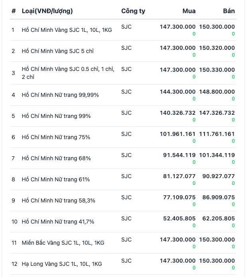
Task: Click buy price 147.300.000 in row 1
Action: tap(178, 27)
